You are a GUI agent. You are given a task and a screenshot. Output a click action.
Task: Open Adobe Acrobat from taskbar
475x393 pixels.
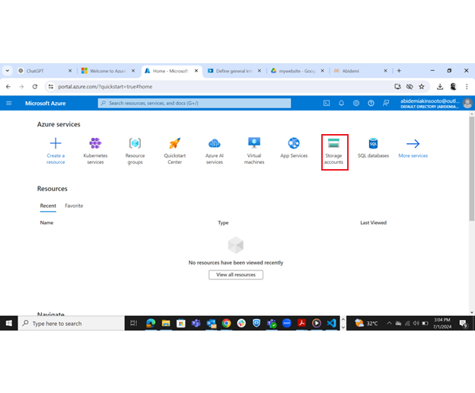click(x=301, y=323)
